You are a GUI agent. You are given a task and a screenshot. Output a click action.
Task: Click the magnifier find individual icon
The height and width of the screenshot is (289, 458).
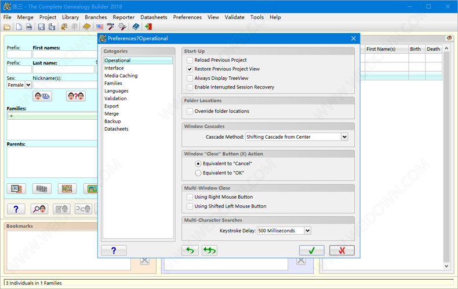pyautogui.click(x=39, y=209)
